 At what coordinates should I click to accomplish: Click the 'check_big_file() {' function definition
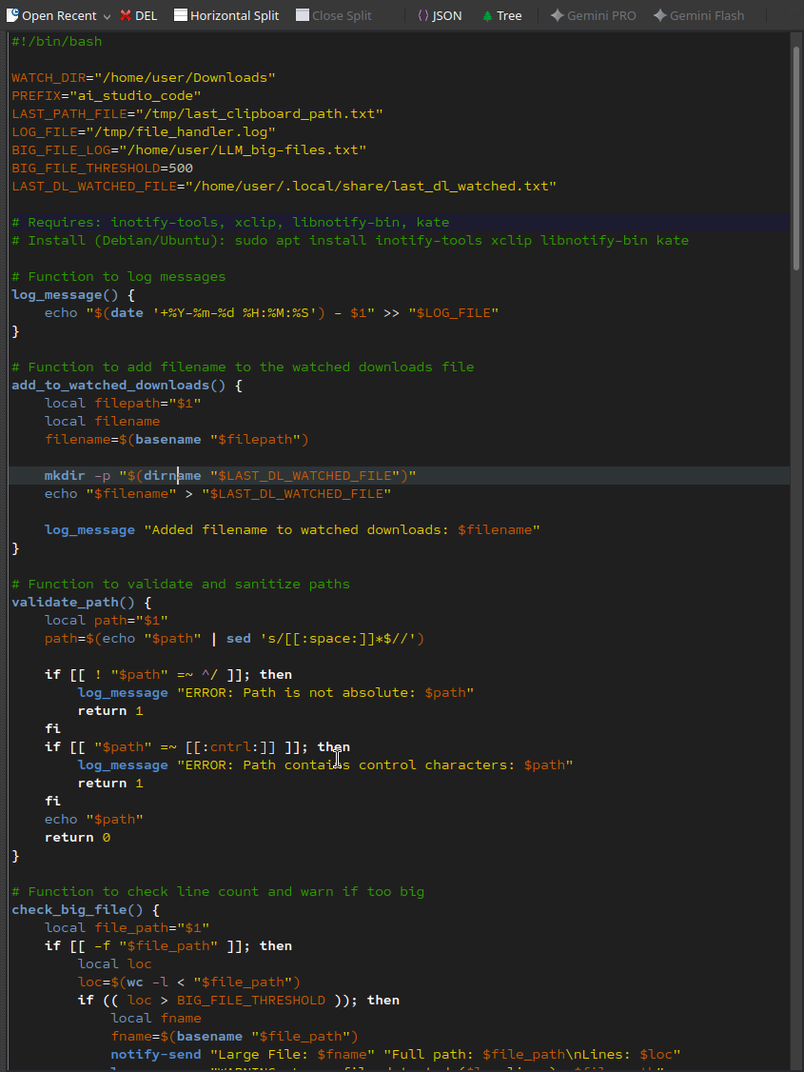pyautogui.click(x=86, y=910)
